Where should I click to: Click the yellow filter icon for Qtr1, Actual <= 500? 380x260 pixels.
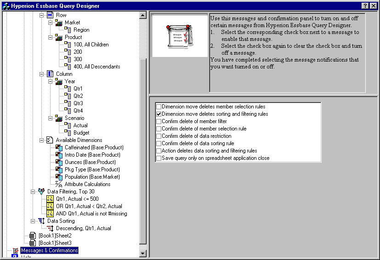tap(50, 199)
